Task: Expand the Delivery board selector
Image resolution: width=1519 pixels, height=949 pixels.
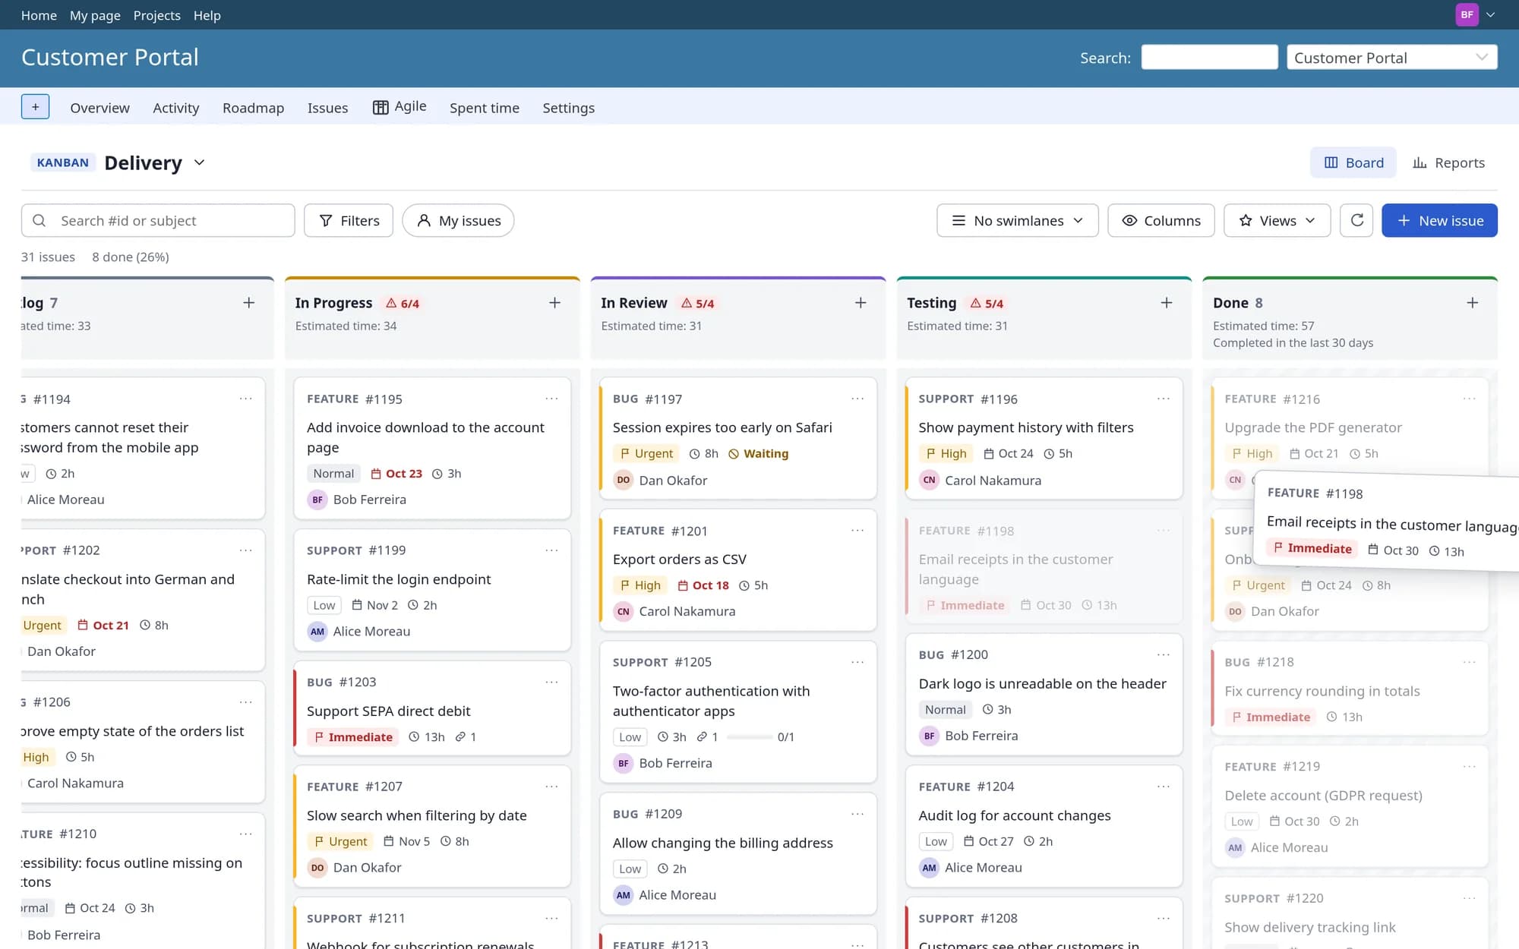Action: 200,162
